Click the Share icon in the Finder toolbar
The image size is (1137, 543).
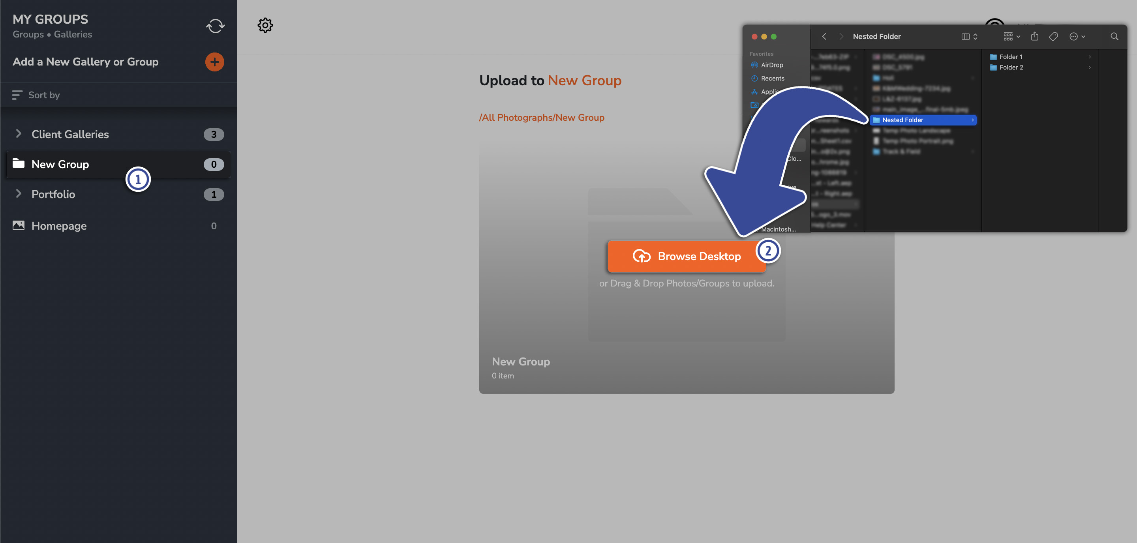tap(1034, 37)
